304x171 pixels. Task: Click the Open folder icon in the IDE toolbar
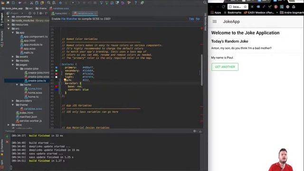click(x=3, y=2)
